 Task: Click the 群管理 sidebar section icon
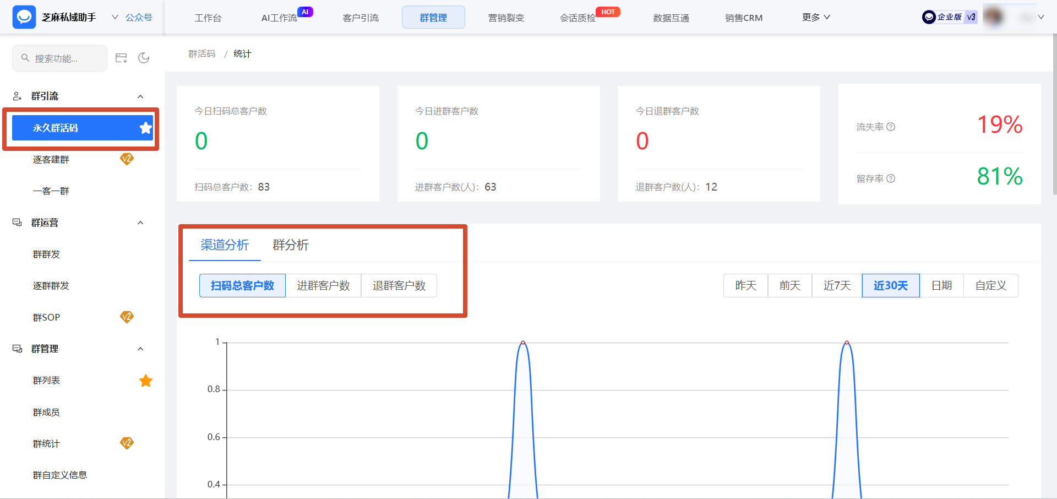17,349
